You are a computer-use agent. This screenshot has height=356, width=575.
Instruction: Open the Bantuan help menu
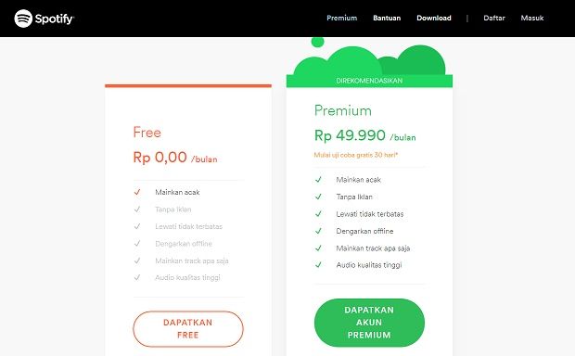coord(387,18)
